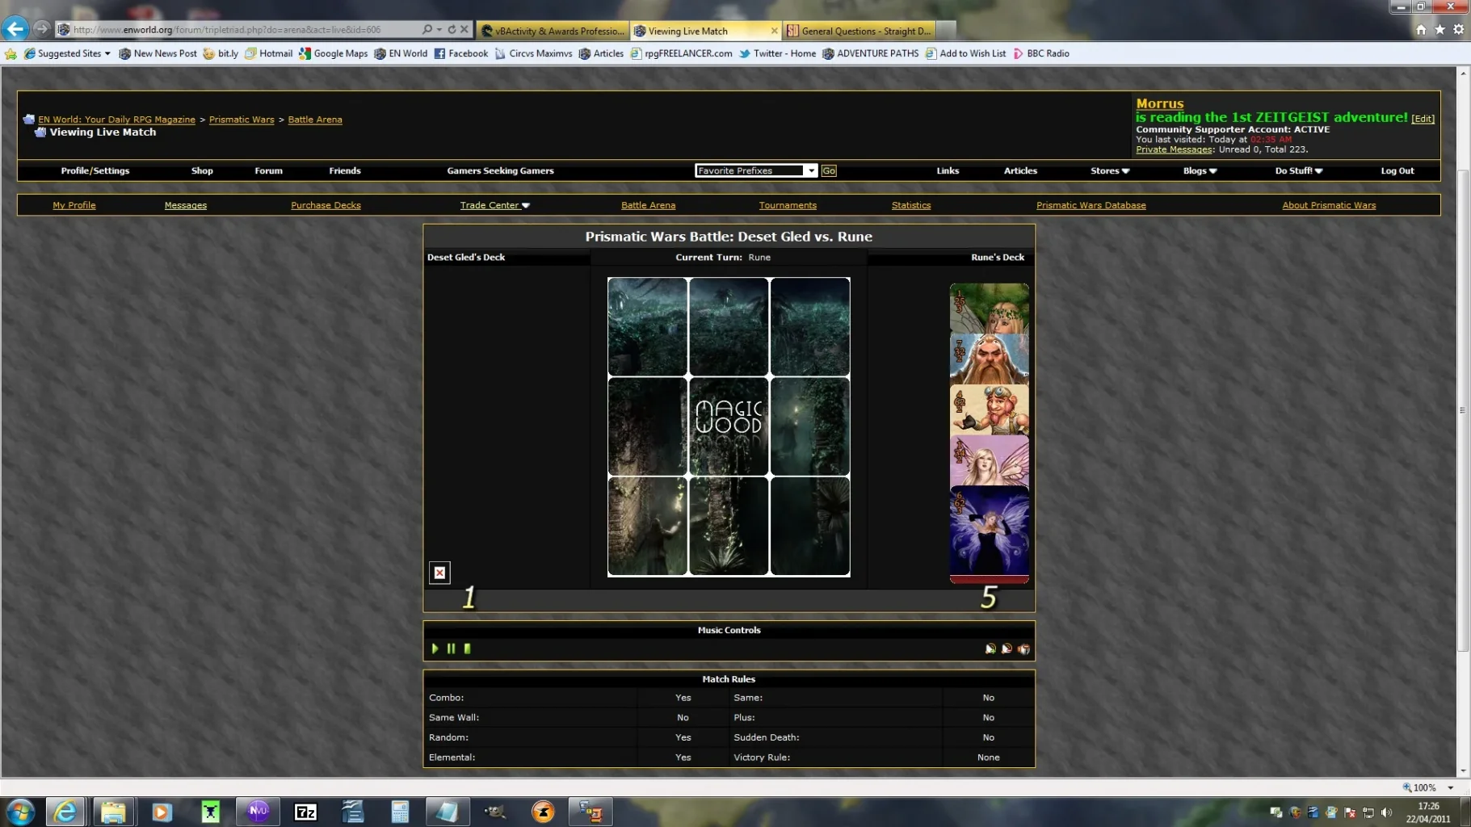Select the bearded dwarf card in Rune's deck
1471x827 pixels.
click(x=990, y=359)
